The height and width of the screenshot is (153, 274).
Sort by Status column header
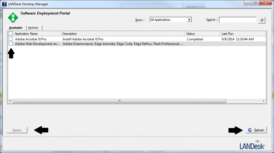tap(202, 34)
